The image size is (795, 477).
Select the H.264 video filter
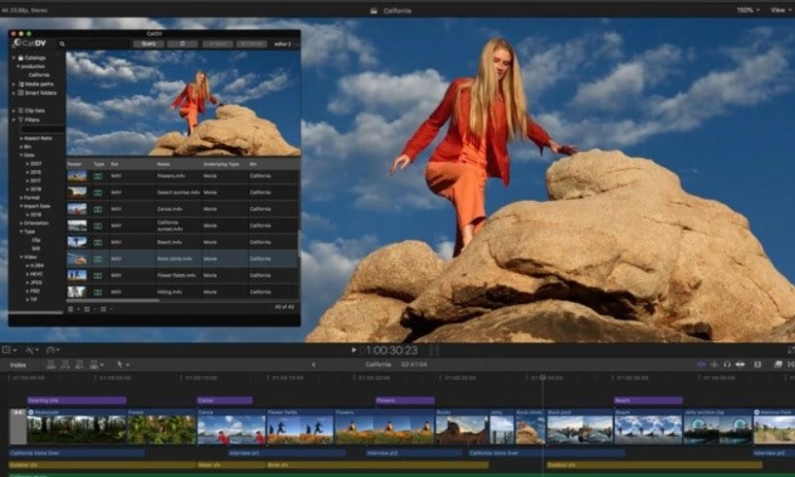[x=37, y=265]
